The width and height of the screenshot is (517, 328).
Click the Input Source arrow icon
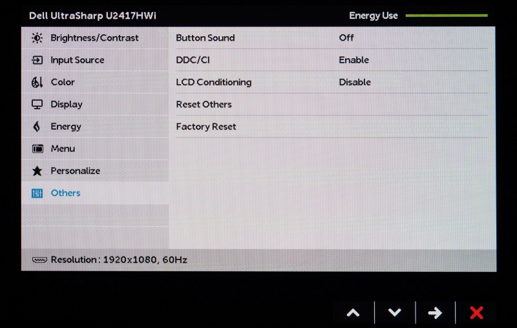tap(37, 60)
